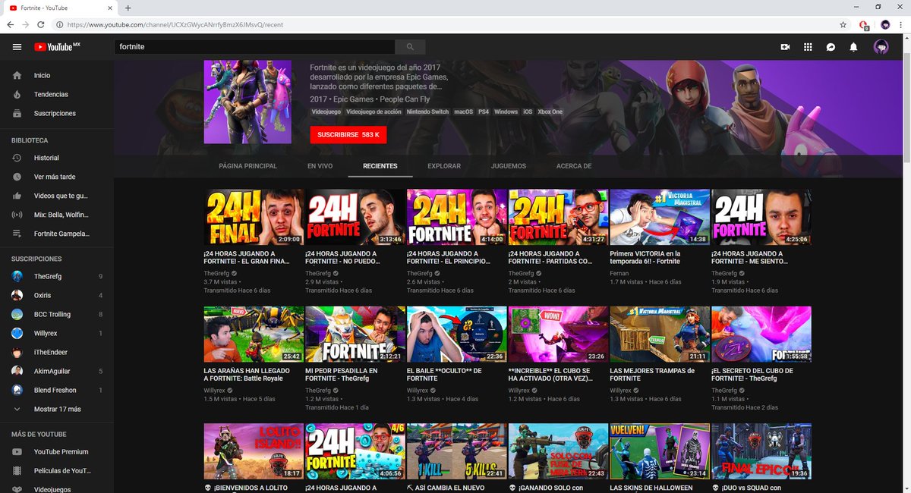911x493 pixels.
Task: Click the search magnifier button
Action: coord(410,47)
